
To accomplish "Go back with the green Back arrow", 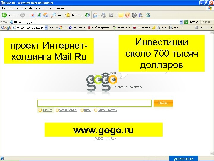I will tap(4, 15).
